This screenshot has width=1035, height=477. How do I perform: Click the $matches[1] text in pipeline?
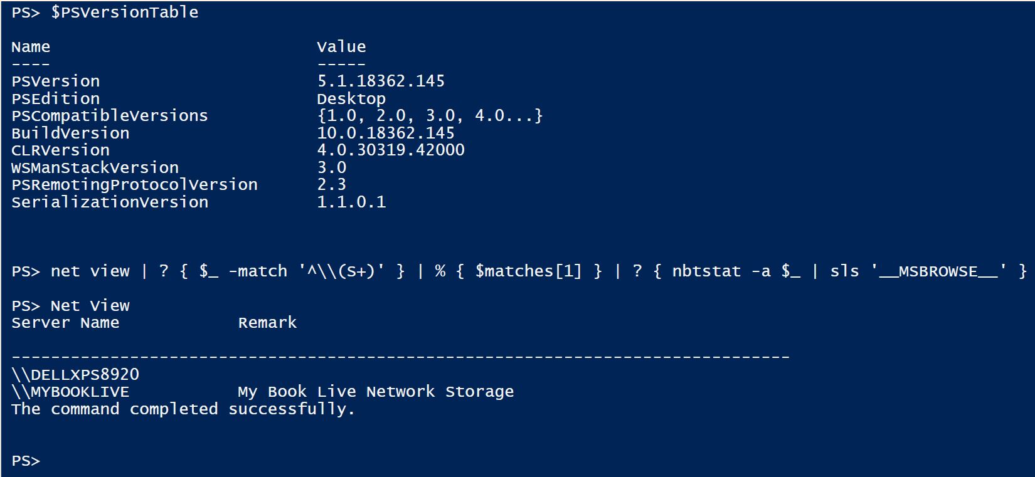528,271
